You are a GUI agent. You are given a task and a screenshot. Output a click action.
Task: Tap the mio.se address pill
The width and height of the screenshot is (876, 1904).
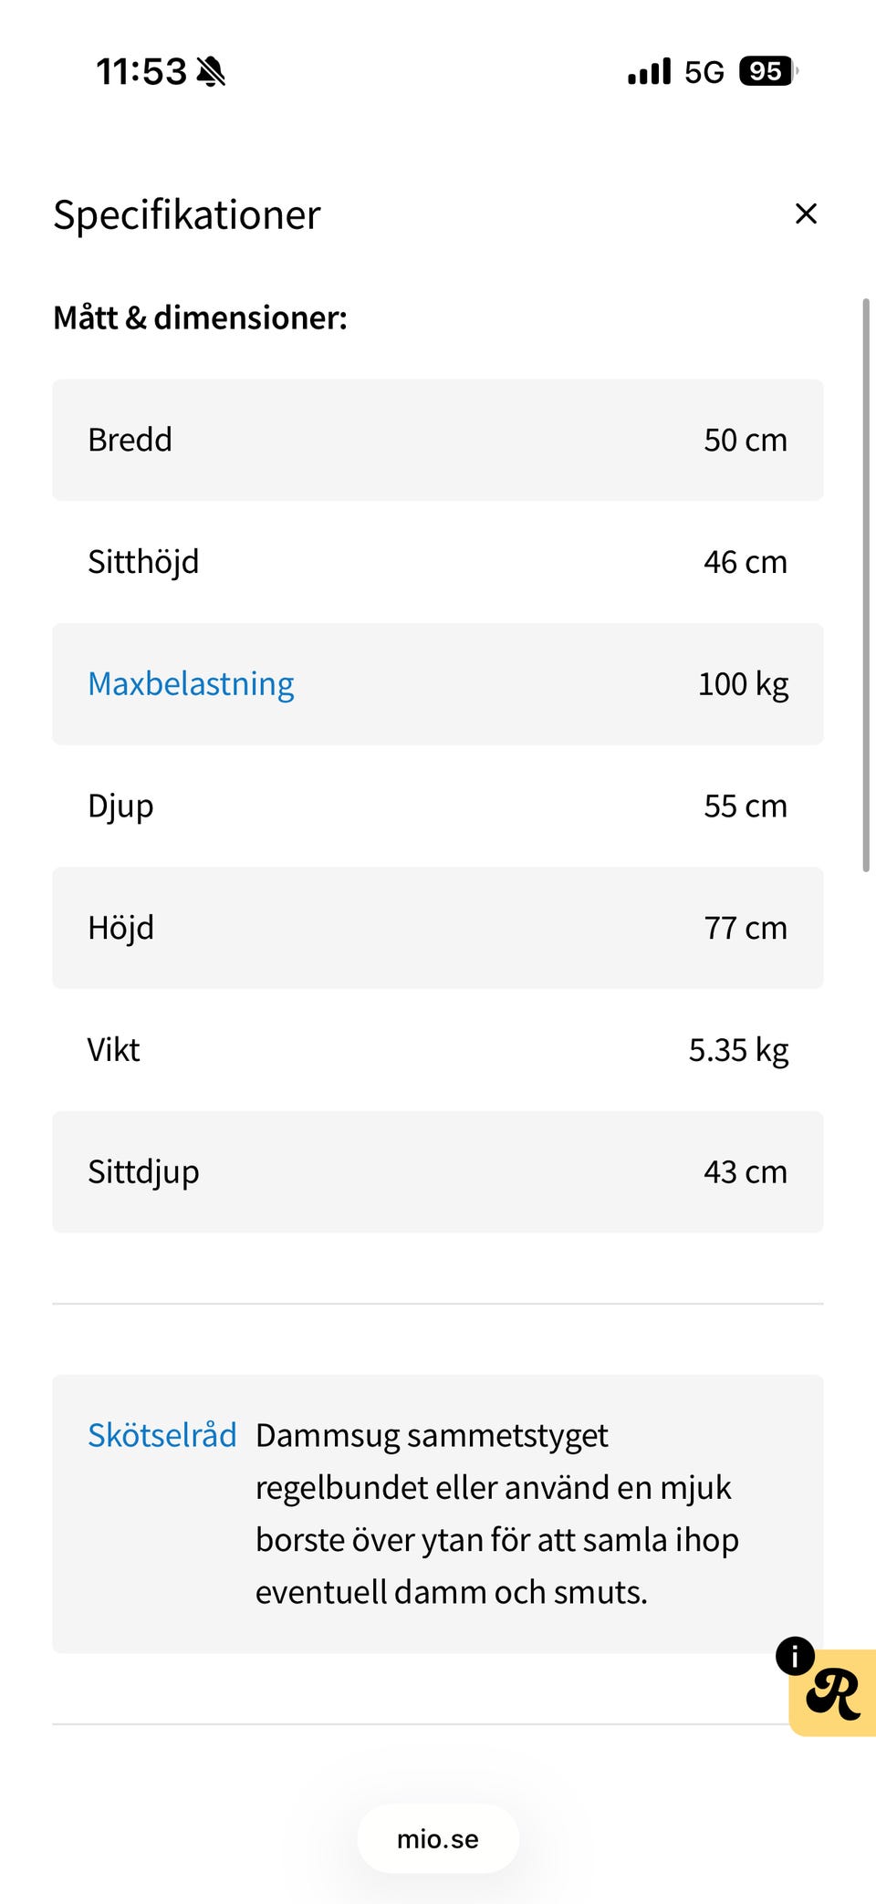[438, 1838]
